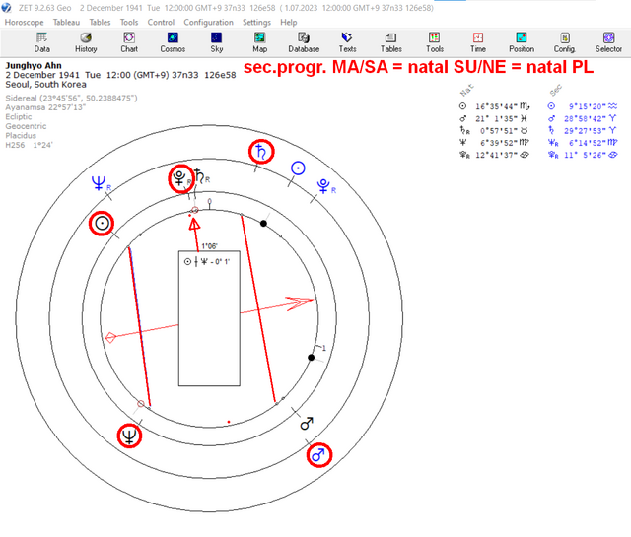Open the Tables toolbar icon

391,42
